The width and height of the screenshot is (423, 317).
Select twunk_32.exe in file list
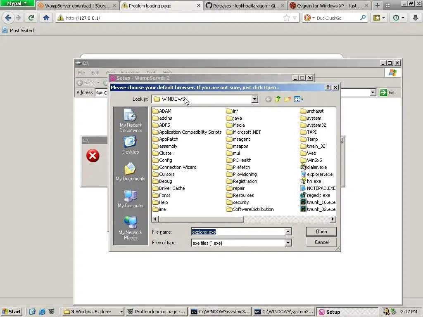pos(318,209)
